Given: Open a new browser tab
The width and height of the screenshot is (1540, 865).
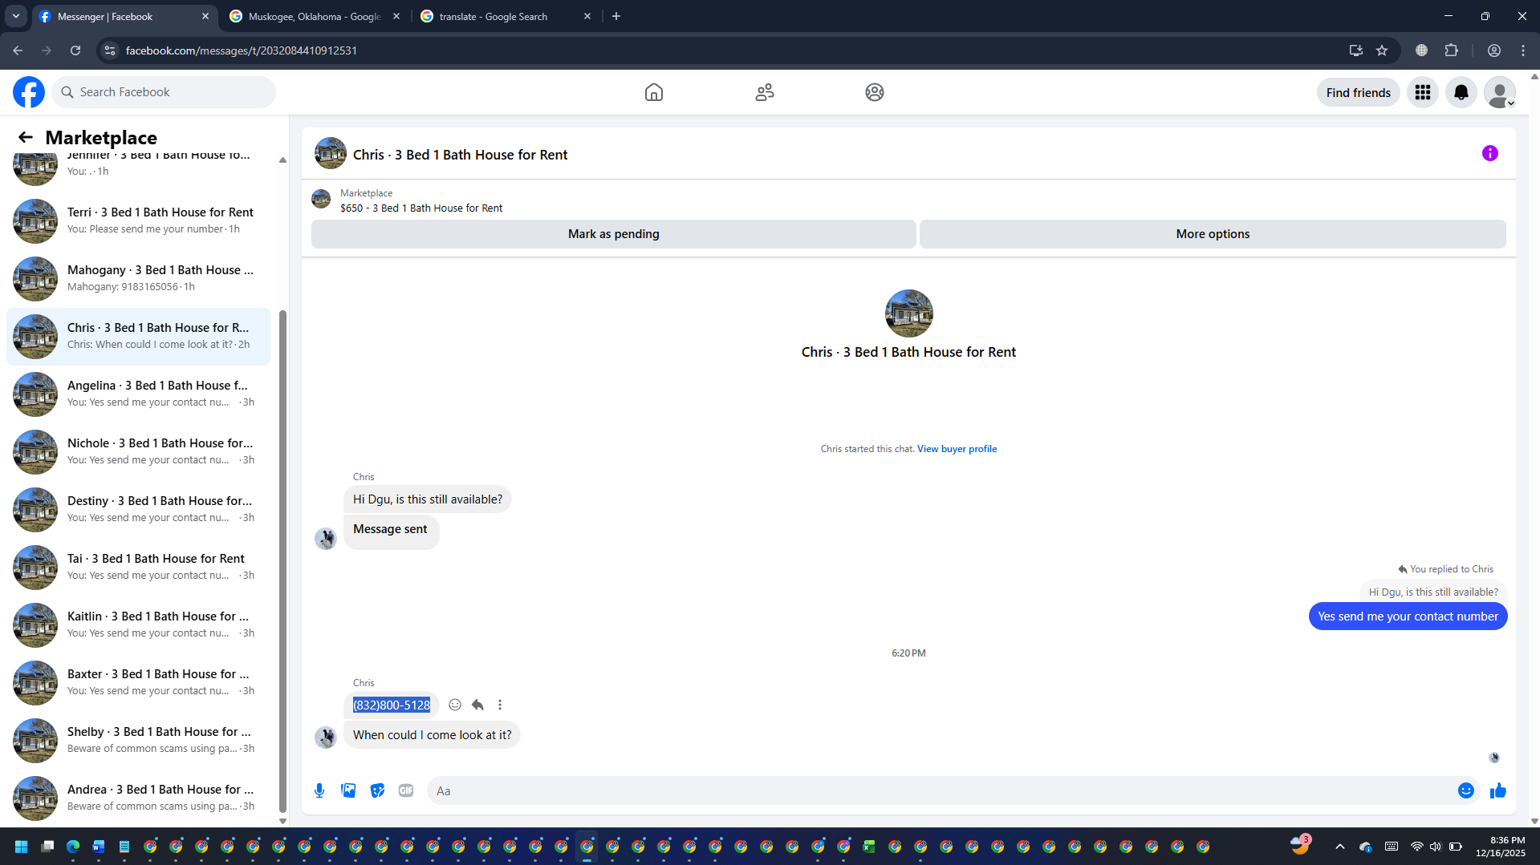Looking at the screenshot, I should tap(616, 16).
